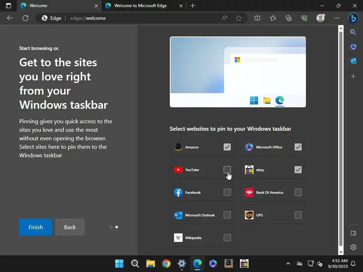Click the Wikipedia site logo
This screenshot has width=363, height=272.
178,238
